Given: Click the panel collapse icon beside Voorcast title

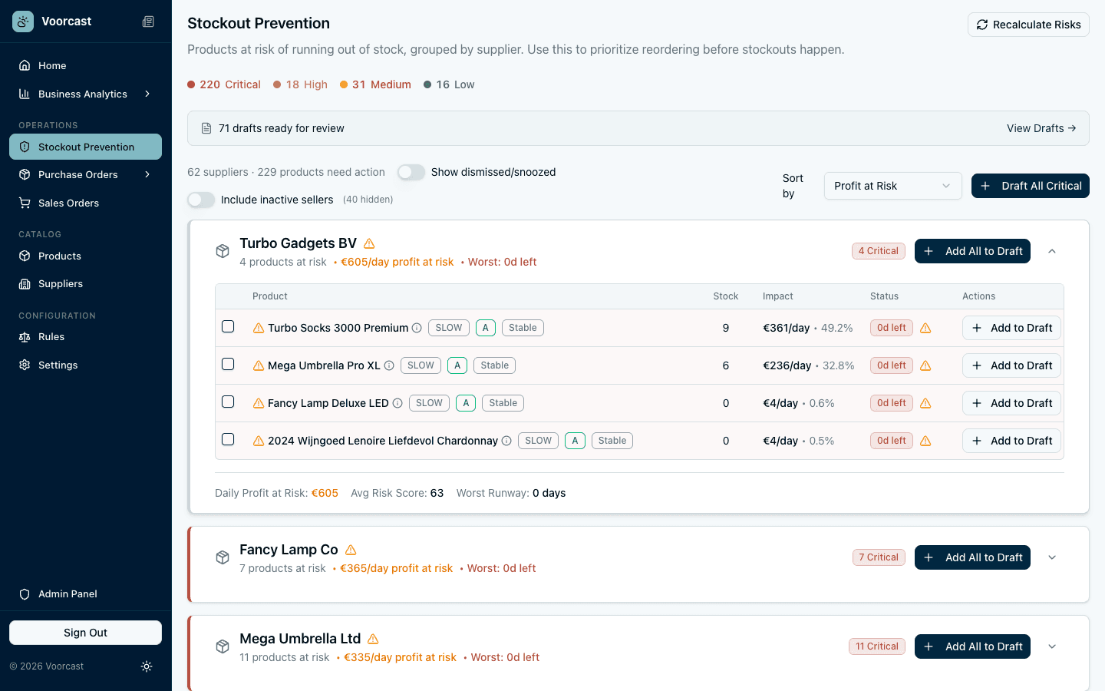Looking at the screenshot, I should (148, 21).
